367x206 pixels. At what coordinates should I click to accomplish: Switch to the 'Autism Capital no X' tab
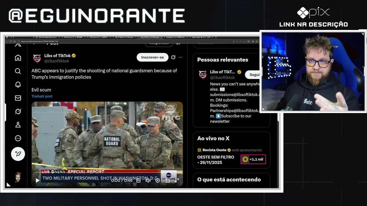pyautogui.click(x=200, y=37)
